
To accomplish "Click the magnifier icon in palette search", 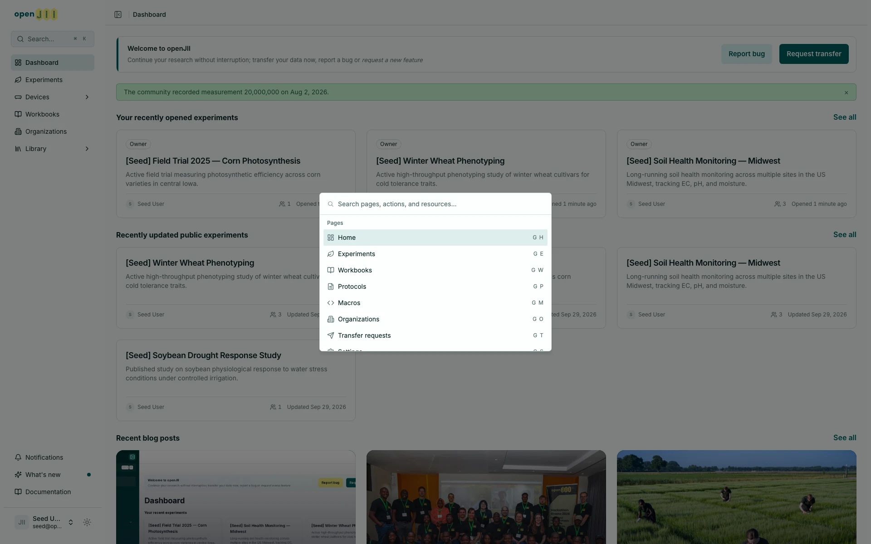I will (331, 204).
